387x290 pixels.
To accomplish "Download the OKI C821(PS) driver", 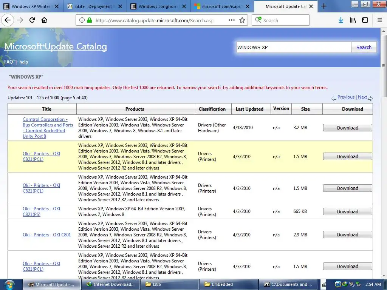I will coord(348,211).
